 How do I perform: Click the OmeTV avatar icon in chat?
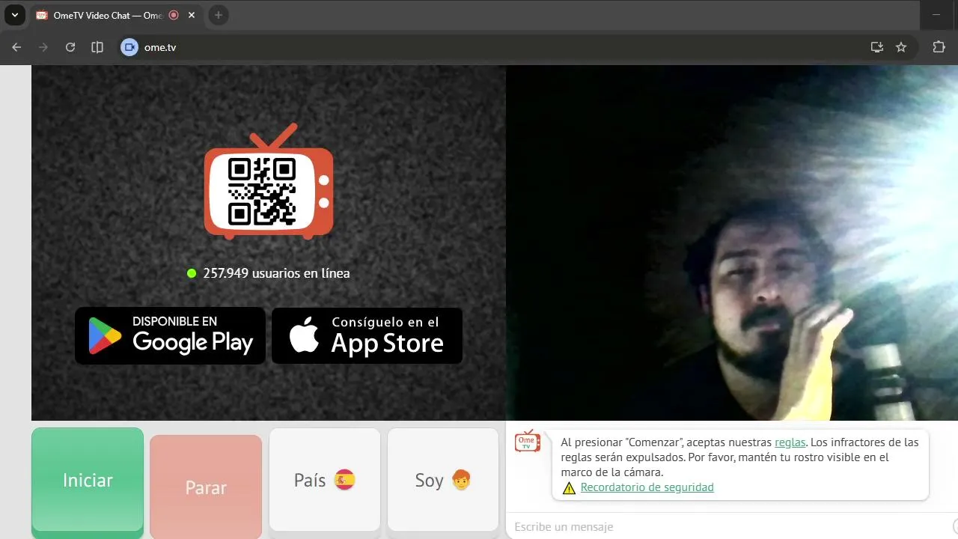pyautogui.click(x=527, y=442)
